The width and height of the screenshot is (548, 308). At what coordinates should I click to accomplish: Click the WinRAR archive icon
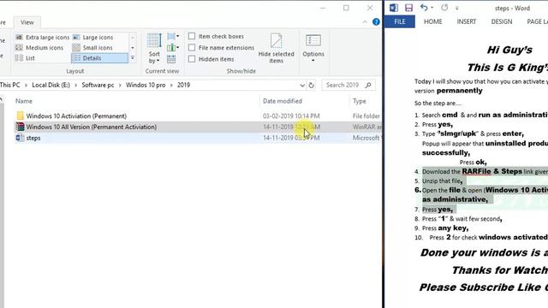point(20,127)
